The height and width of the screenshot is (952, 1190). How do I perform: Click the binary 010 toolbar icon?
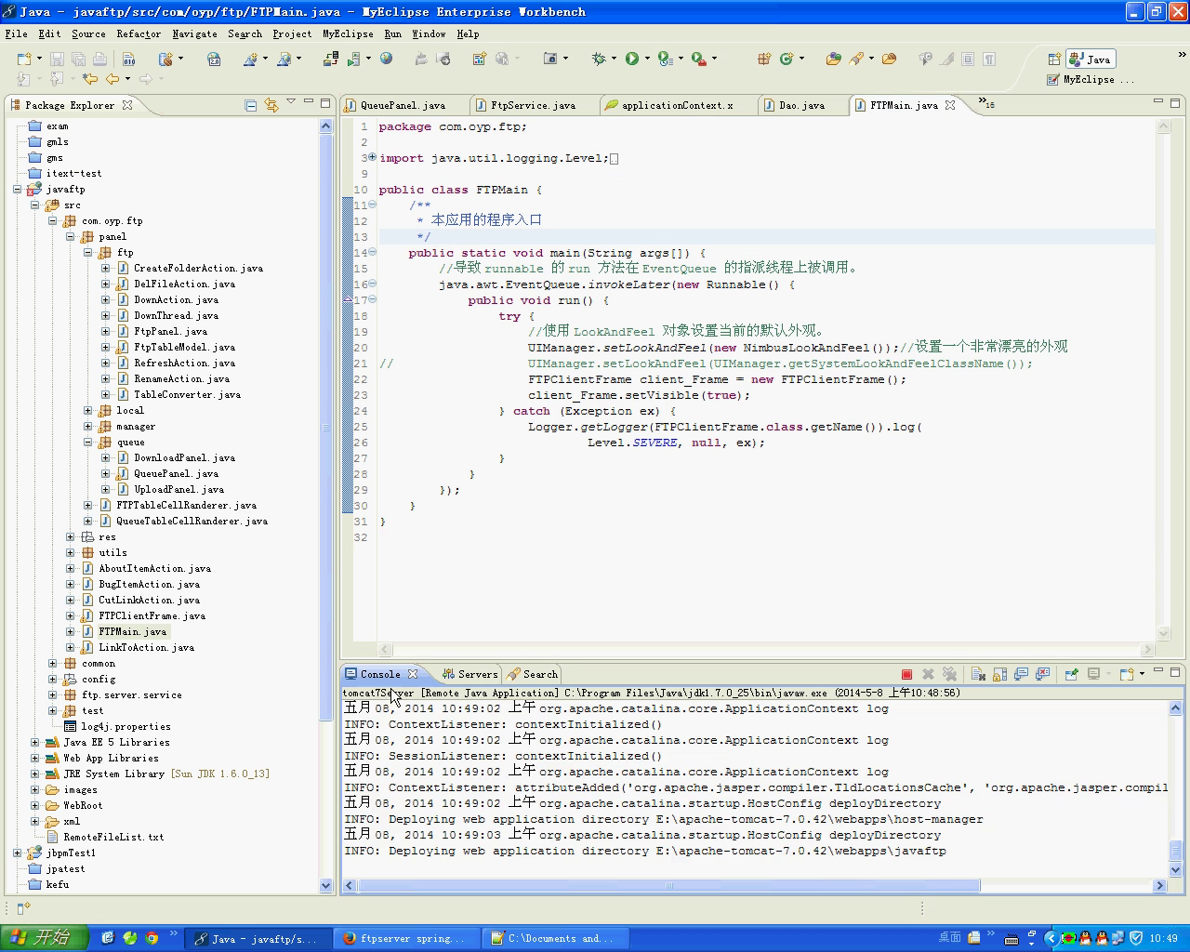tap(130, 59)
